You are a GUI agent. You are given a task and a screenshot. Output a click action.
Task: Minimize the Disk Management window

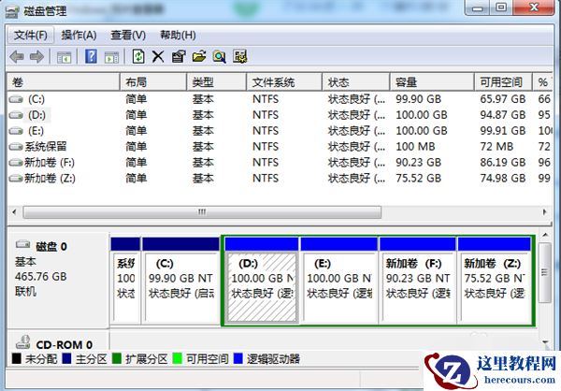click(477, 7)
